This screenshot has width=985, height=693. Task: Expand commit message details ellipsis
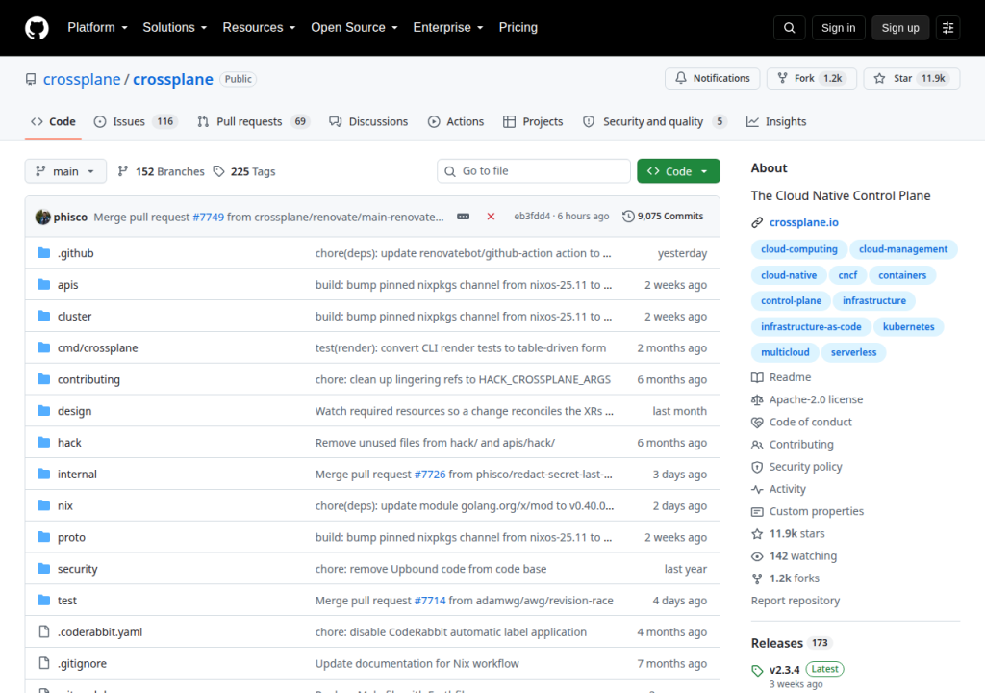(463, 217)
